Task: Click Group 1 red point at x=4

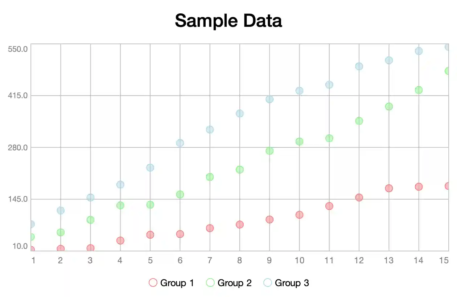Action: pos(120,240)
